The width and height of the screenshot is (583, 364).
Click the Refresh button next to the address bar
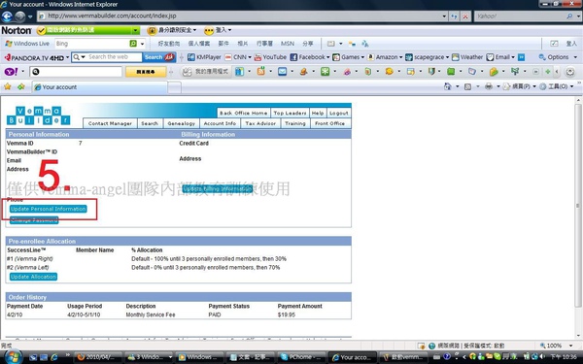tap(454, 17)
